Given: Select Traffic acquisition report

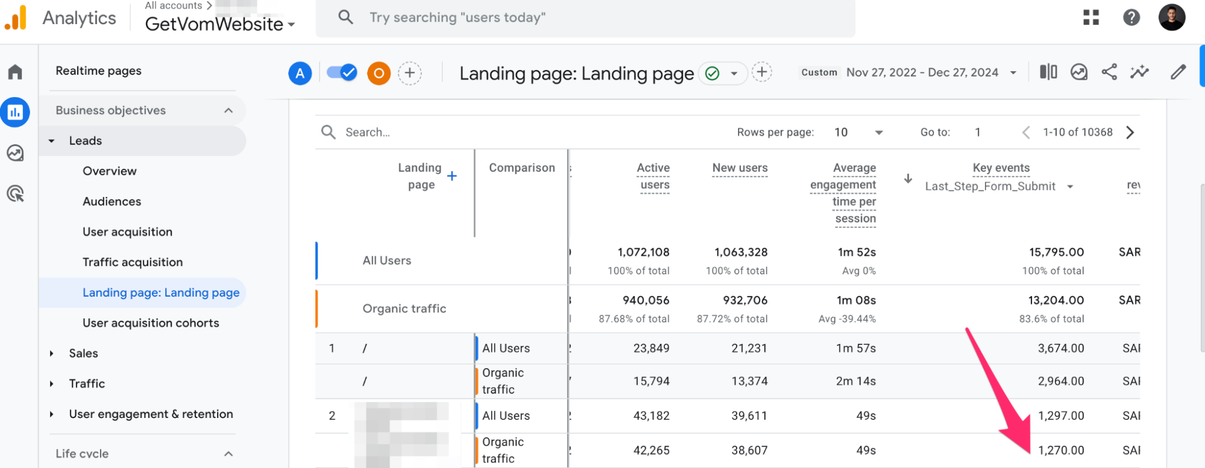Looking at the screenshot, I should pos(133,262).
